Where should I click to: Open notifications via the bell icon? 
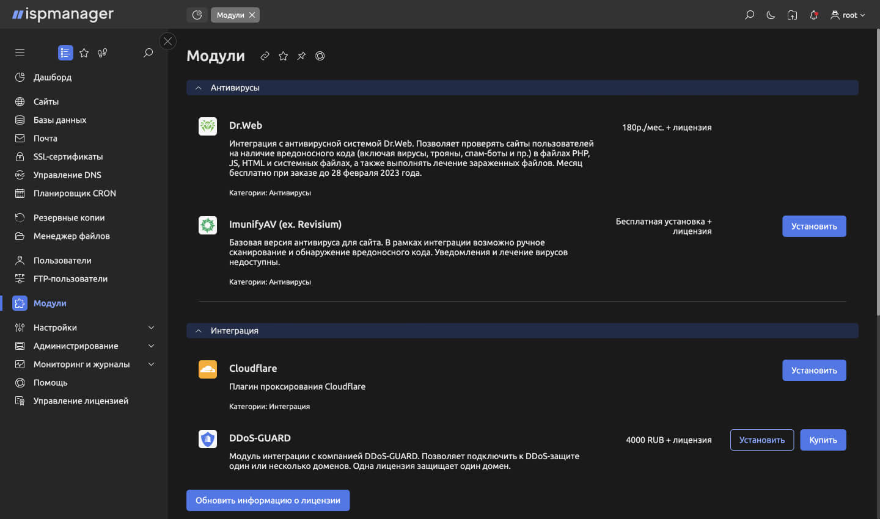coord(813,15)
